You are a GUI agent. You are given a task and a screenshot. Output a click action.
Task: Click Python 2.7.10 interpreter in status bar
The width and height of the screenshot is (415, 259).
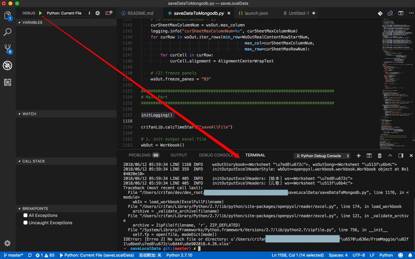point(180,255)
